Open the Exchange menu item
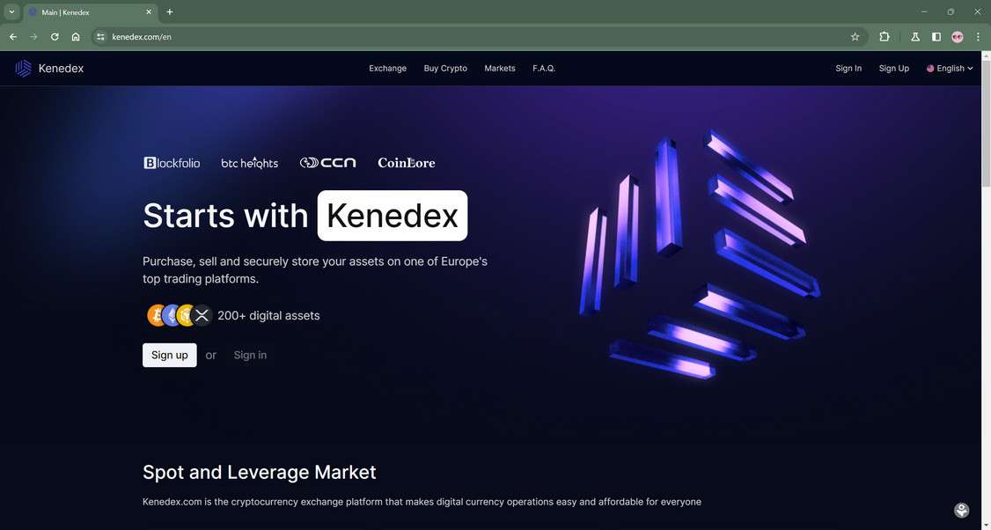Image resolution: width=991 pixels, height=530 pixels. point(387,69)
